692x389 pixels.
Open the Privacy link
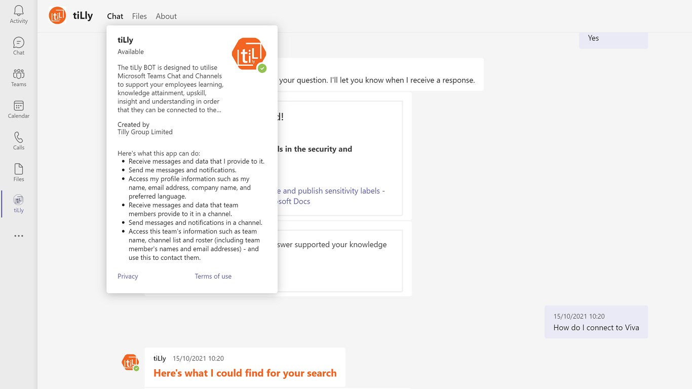point(128,277)
